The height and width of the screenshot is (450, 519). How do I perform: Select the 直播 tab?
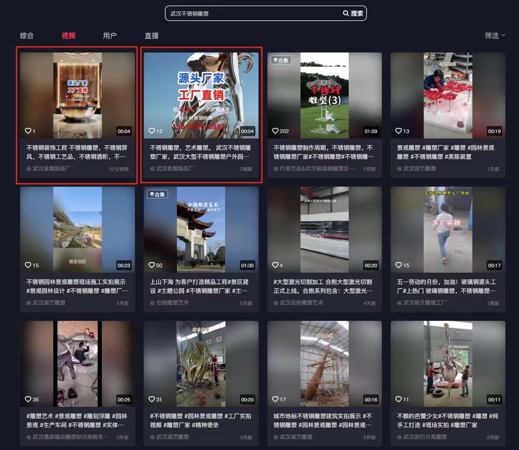pyautogui.click(x=152, y=36)
